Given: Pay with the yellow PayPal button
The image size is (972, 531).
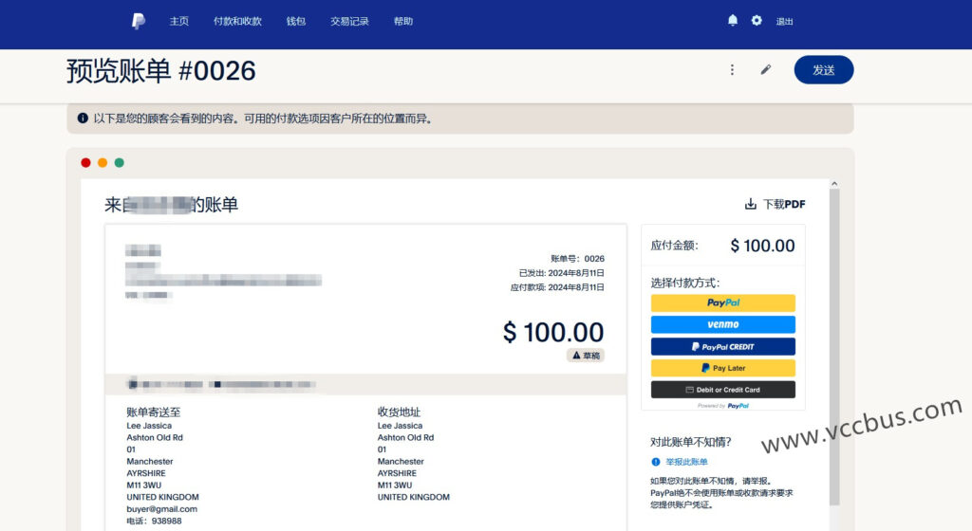Looking at the screenshot, I should tap(722, 303).
